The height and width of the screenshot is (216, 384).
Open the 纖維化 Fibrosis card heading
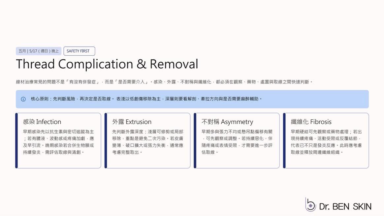click(x=311, y=122)
